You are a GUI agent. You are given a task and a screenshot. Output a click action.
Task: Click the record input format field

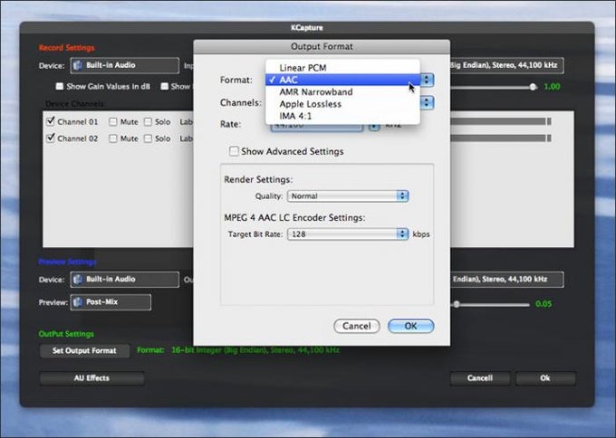pyautogui.click(x=506, y=65)
